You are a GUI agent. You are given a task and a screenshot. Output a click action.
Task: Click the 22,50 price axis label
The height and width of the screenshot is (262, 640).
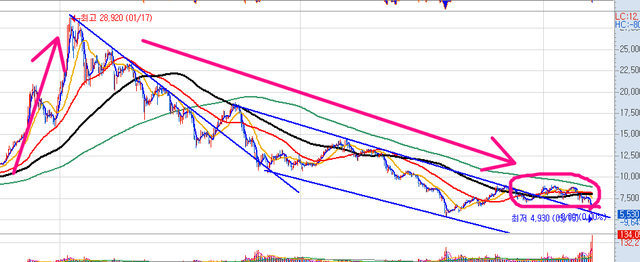629,70
